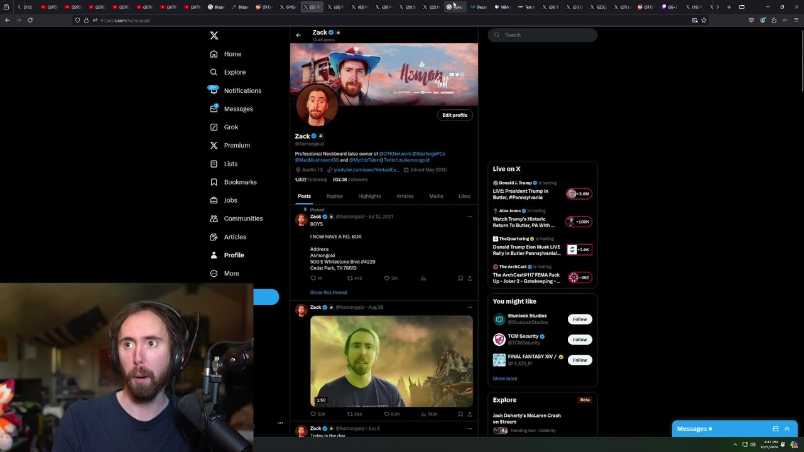
Task: Click Show this thread link
Action: [328, 293]
